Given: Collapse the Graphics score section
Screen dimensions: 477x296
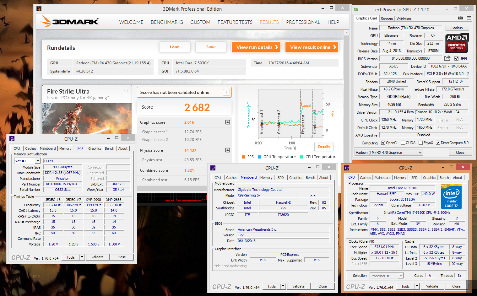Looking at the screenshot, I should pos(228,122).
